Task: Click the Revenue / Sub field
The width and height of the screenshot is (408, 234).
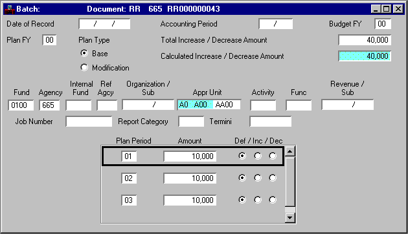Action: point(348,105)
